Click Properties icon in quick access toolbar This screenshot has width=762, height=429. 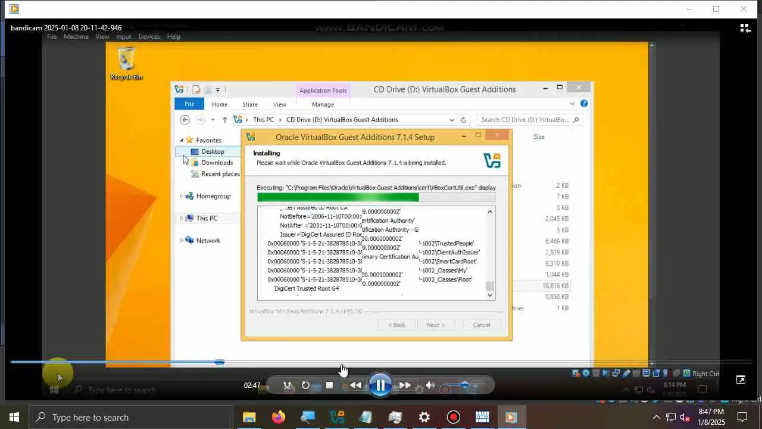[x=196, y=89]
